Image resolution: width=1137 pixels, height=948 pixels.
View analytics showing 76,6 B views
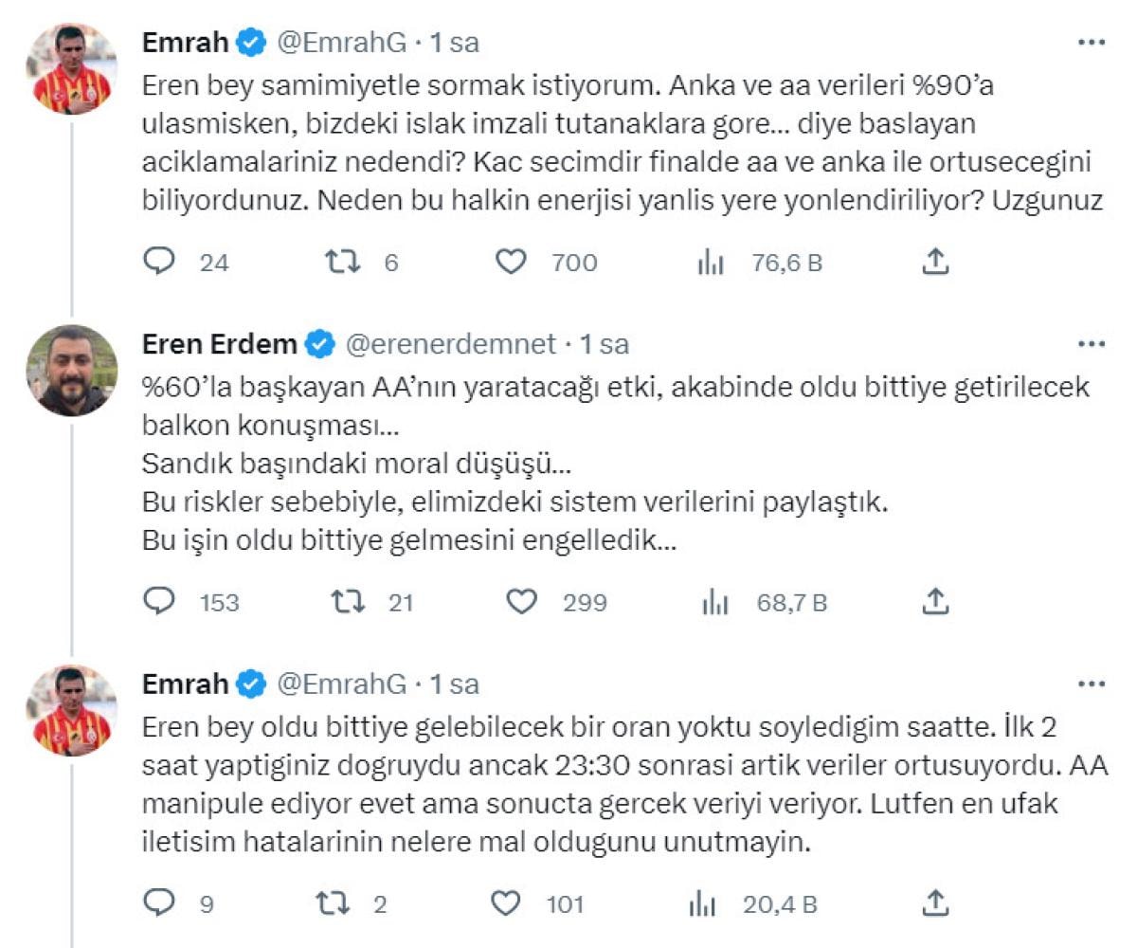(x=711, y=263)
